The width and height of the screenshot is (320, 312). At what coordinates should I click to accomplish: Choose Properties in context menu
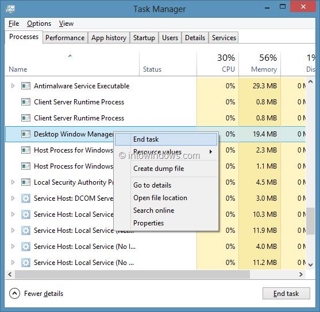pos(166,223)
